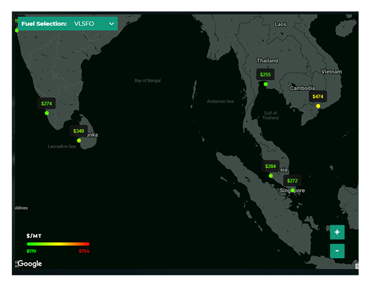Expand the fuel selection chevron arrow

pos(112,24)
